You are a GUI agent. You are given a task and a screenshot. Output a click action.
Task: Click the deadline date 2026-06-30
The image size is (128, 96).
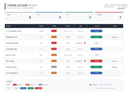(x=80, y=37)
